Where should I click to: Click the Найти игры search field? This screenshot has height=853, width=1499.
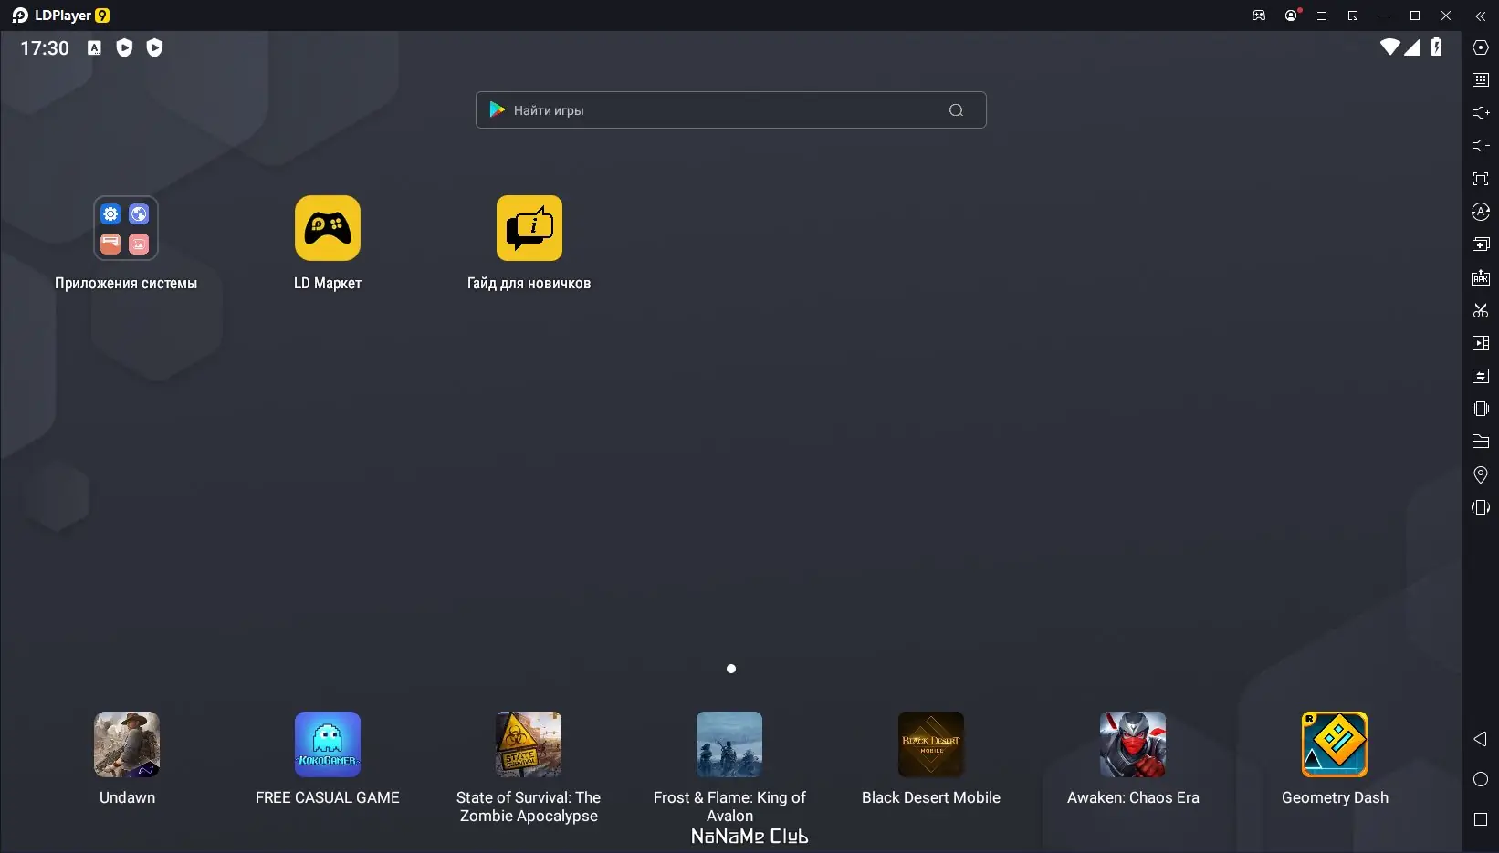tap(730, 109)
